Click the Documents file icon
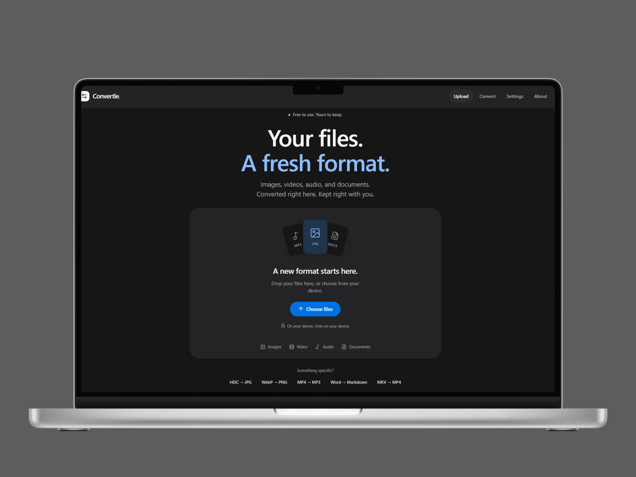636x477 pixels. tap(344, 347)
